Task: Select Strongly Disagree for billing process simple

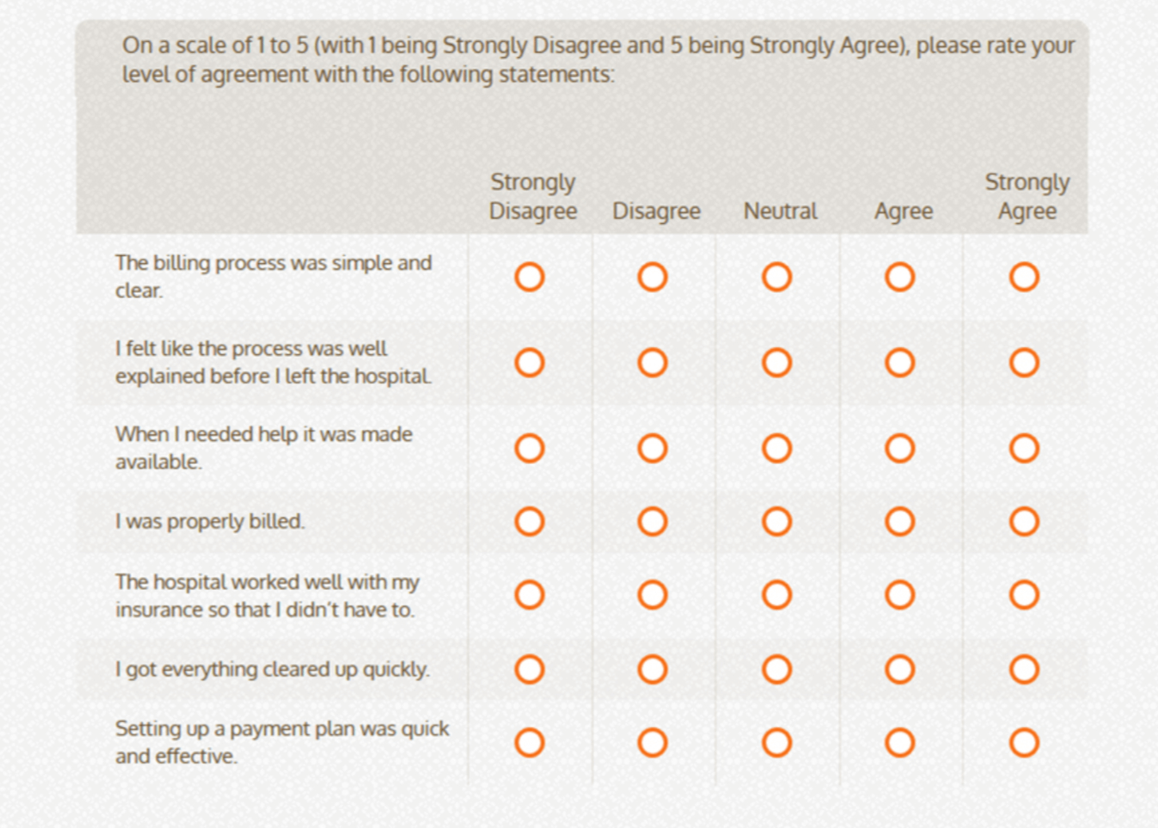Action: click(x=529, y=277)
